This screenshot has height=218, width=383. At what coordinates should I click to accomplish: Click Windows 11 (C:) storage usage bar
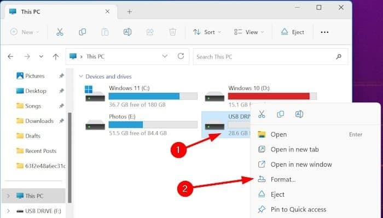(x=153, y=96)
